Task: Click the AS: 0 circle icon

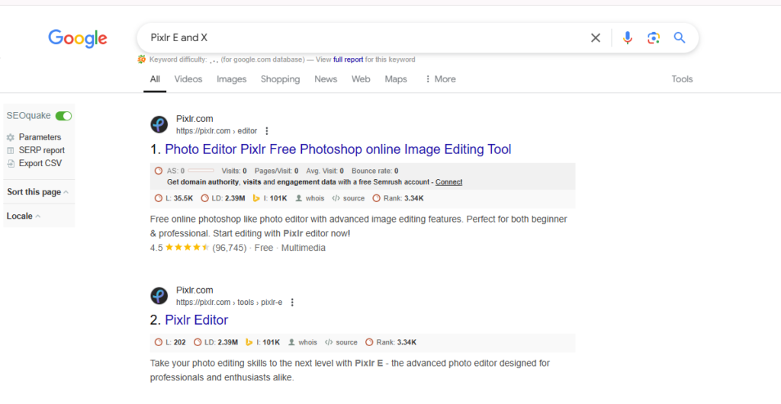Action: coord(159,171)
